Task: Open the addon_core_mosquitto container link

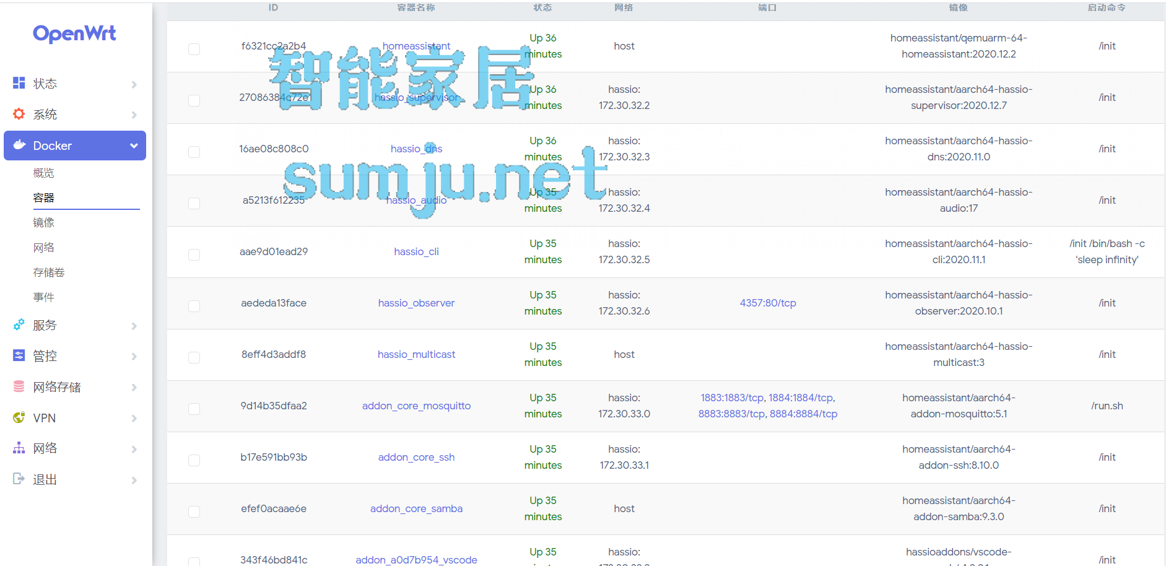Action: (416, 406)
